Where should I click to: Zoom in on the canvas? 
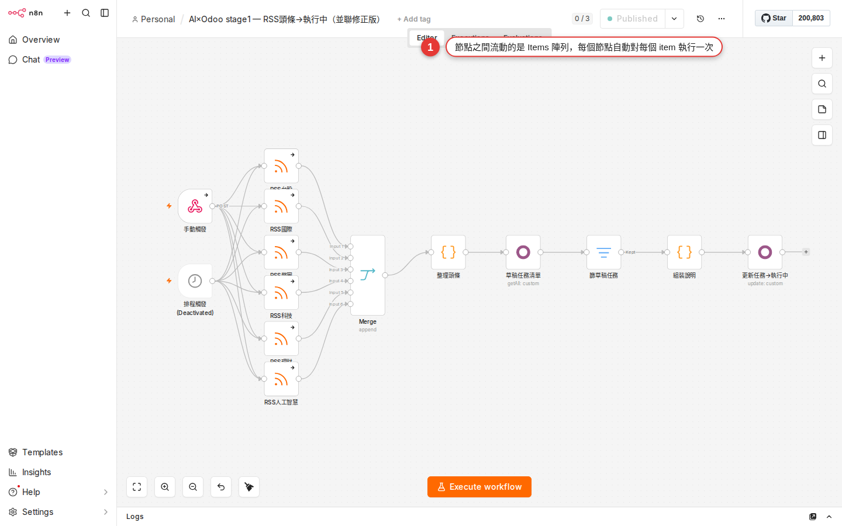tap(165, 487)
